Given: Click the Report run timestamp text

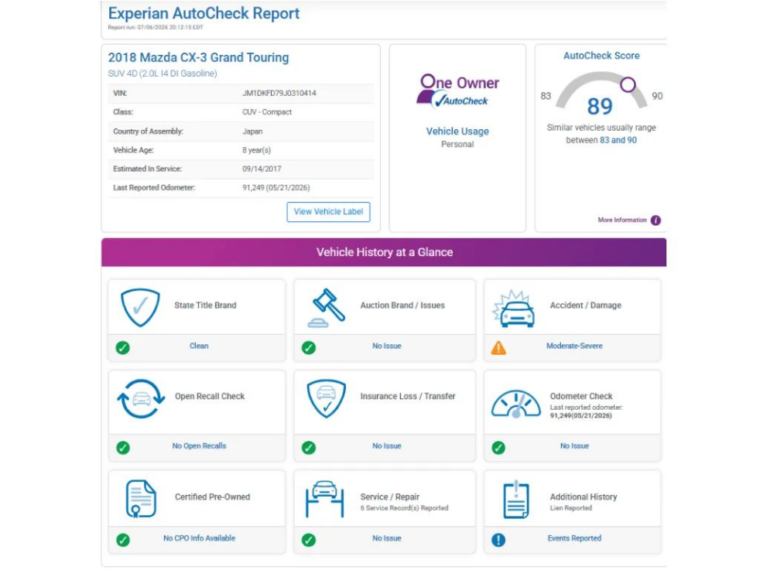Looking at the screenshot, I should click(x=156, y=28).
